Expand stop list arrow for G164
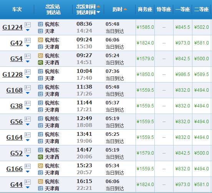The height and width of the screenshot is (193, 212). (28, 140)
